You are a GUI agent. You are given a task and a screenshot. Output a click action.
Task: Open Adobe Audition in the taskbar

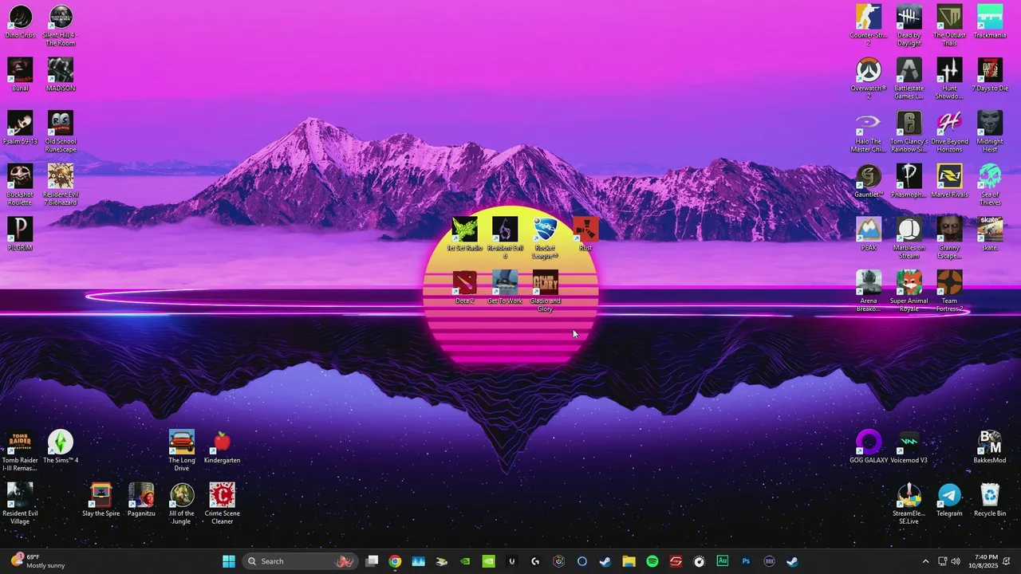pos(723,561)
